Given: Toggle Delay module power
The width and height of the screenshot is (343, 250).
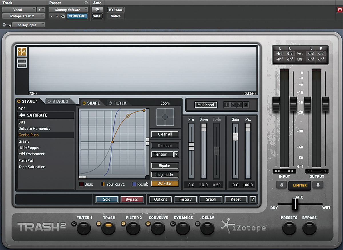Looking at the screenshot, I should 198,223.
